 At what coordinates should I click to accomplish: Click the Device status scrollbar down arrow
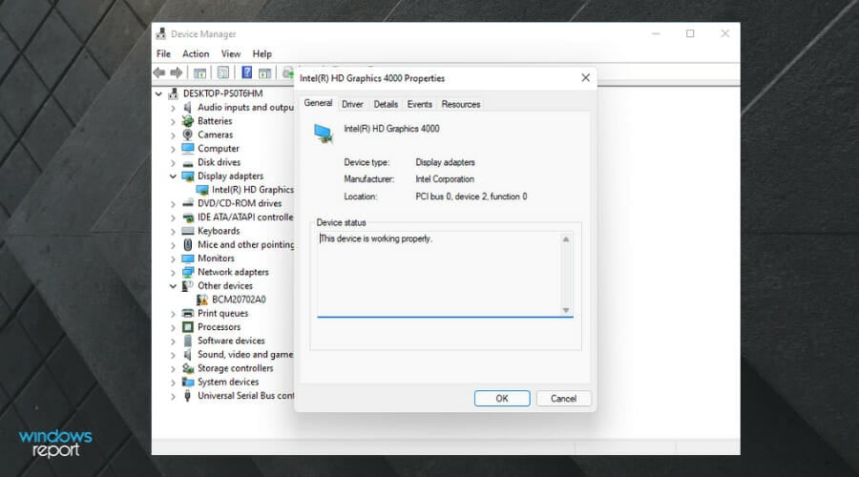point(565,310)
